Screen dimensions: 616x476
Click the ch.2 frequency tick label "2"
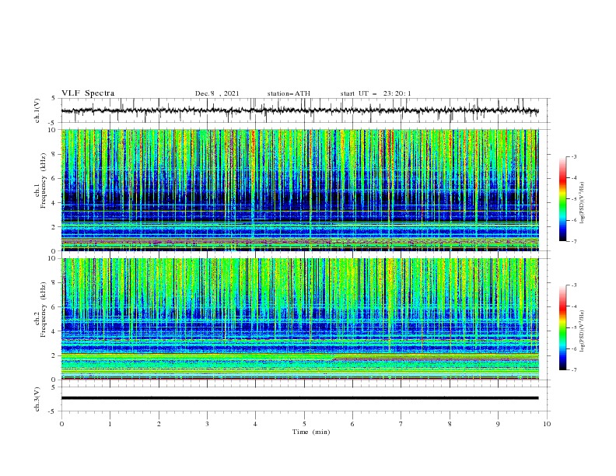54,355
